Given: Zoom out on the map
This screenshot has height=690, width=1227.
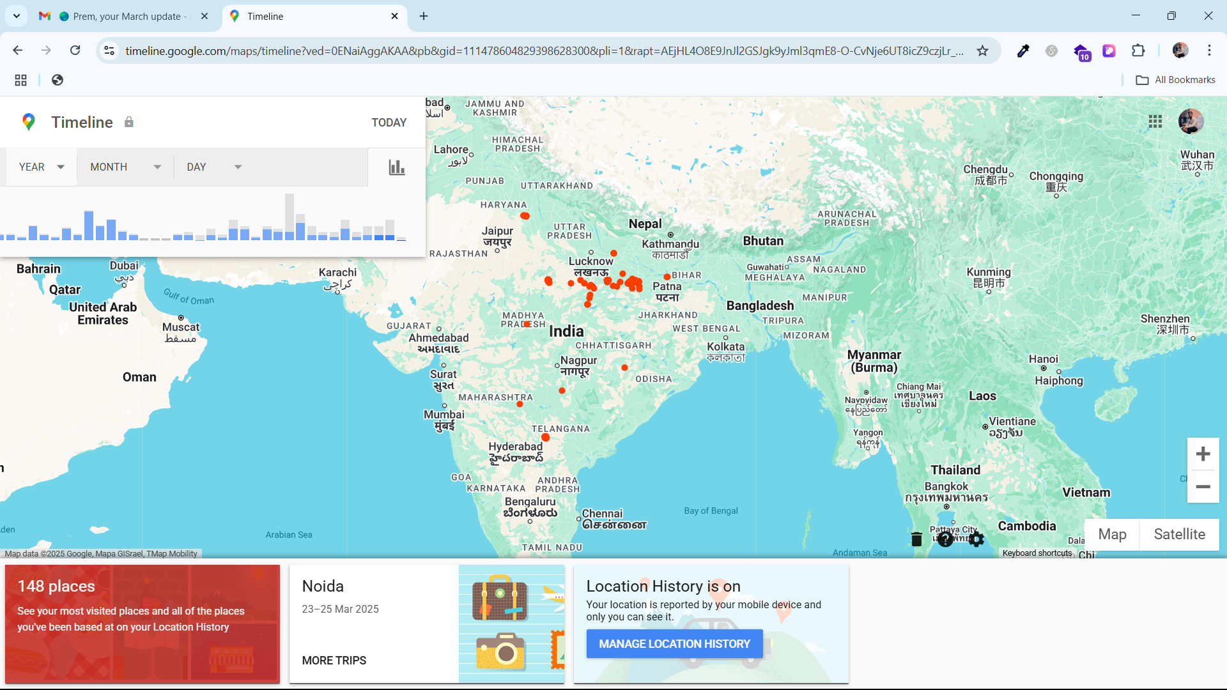Looking at the screenshot, I should point(1203,487).
